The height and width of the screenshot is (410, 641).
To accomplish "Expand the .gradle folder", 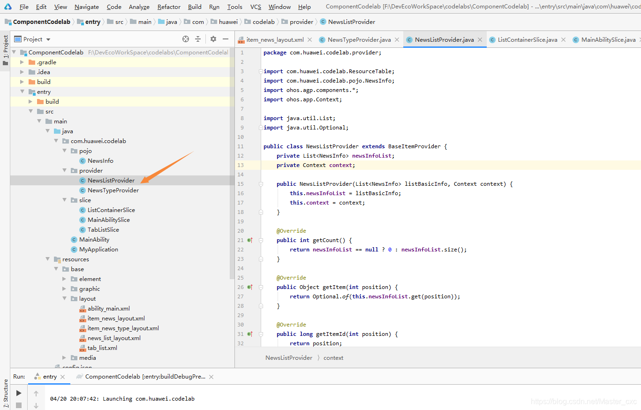I will pos(22,62).
